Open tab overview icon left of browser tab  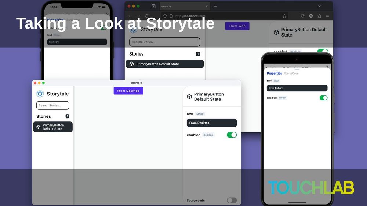[x=153, y=6]
